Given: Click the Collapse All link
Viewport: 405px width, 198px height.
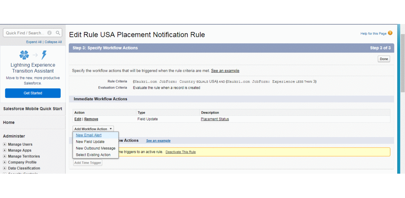Looking at the screenshot, I should coord(53,42).
